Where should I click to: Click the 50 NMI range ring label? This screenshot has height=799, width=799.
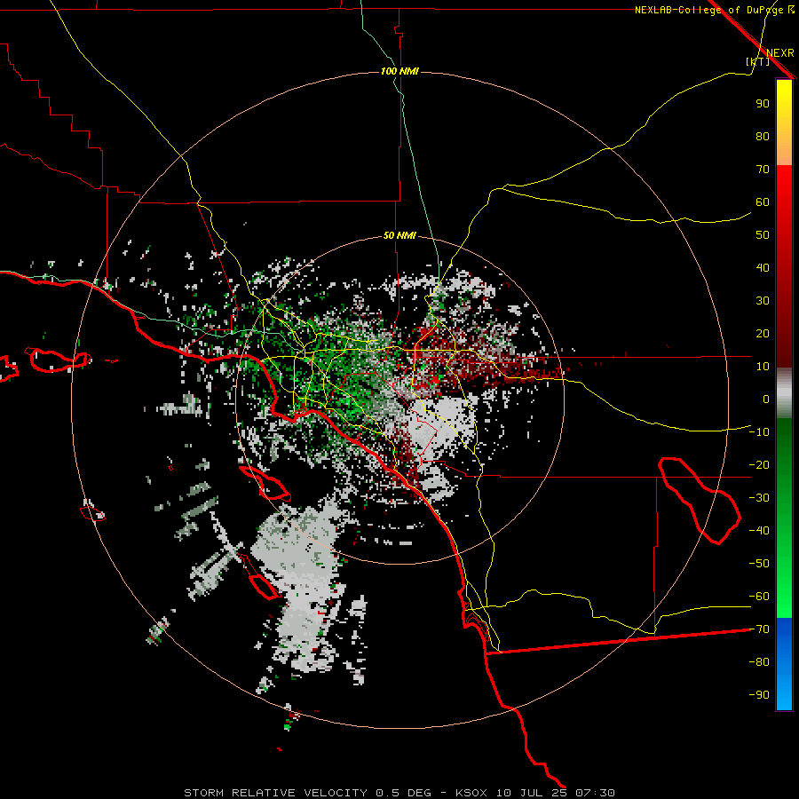(x=399, y=235)
